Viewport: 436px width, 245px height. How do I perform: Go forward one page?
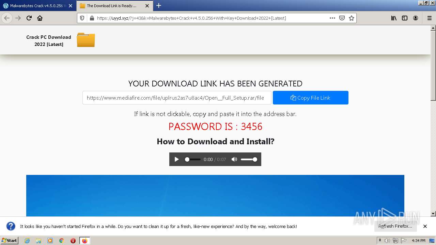coord(18,18)
